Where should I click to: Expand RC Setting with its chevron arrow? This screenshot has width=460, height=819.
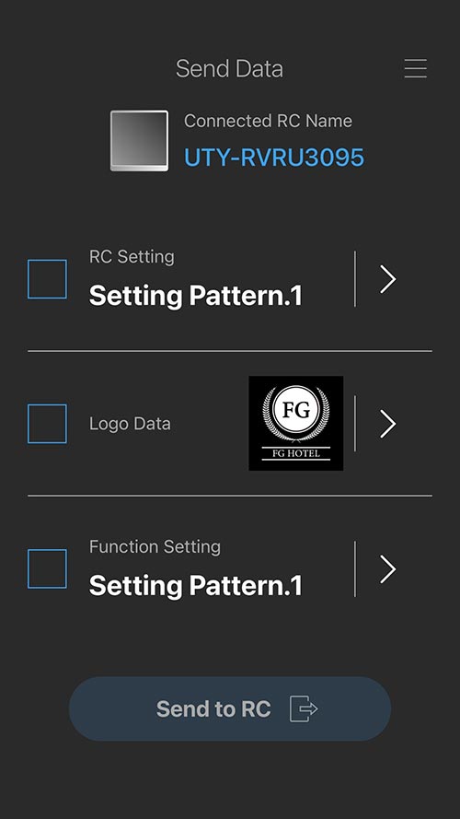tap(387, 279)
